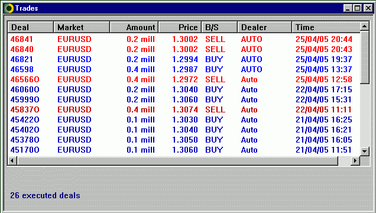
Task: Click the vertical scrollbar up arrow
Action: [365, 26]
